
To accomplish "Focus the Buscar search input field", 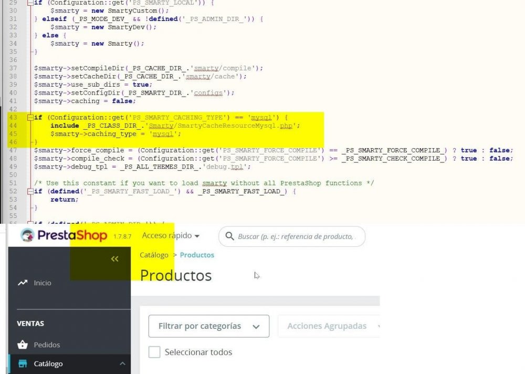I will tap(292, 236).
